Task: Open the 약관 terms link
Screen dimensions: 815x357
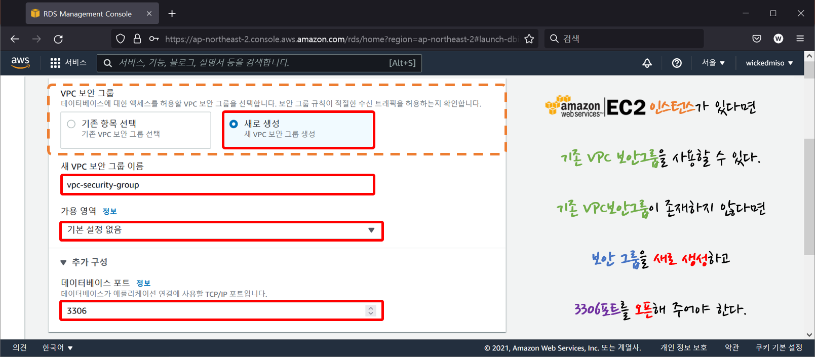Action: click(x=732, y=347)
